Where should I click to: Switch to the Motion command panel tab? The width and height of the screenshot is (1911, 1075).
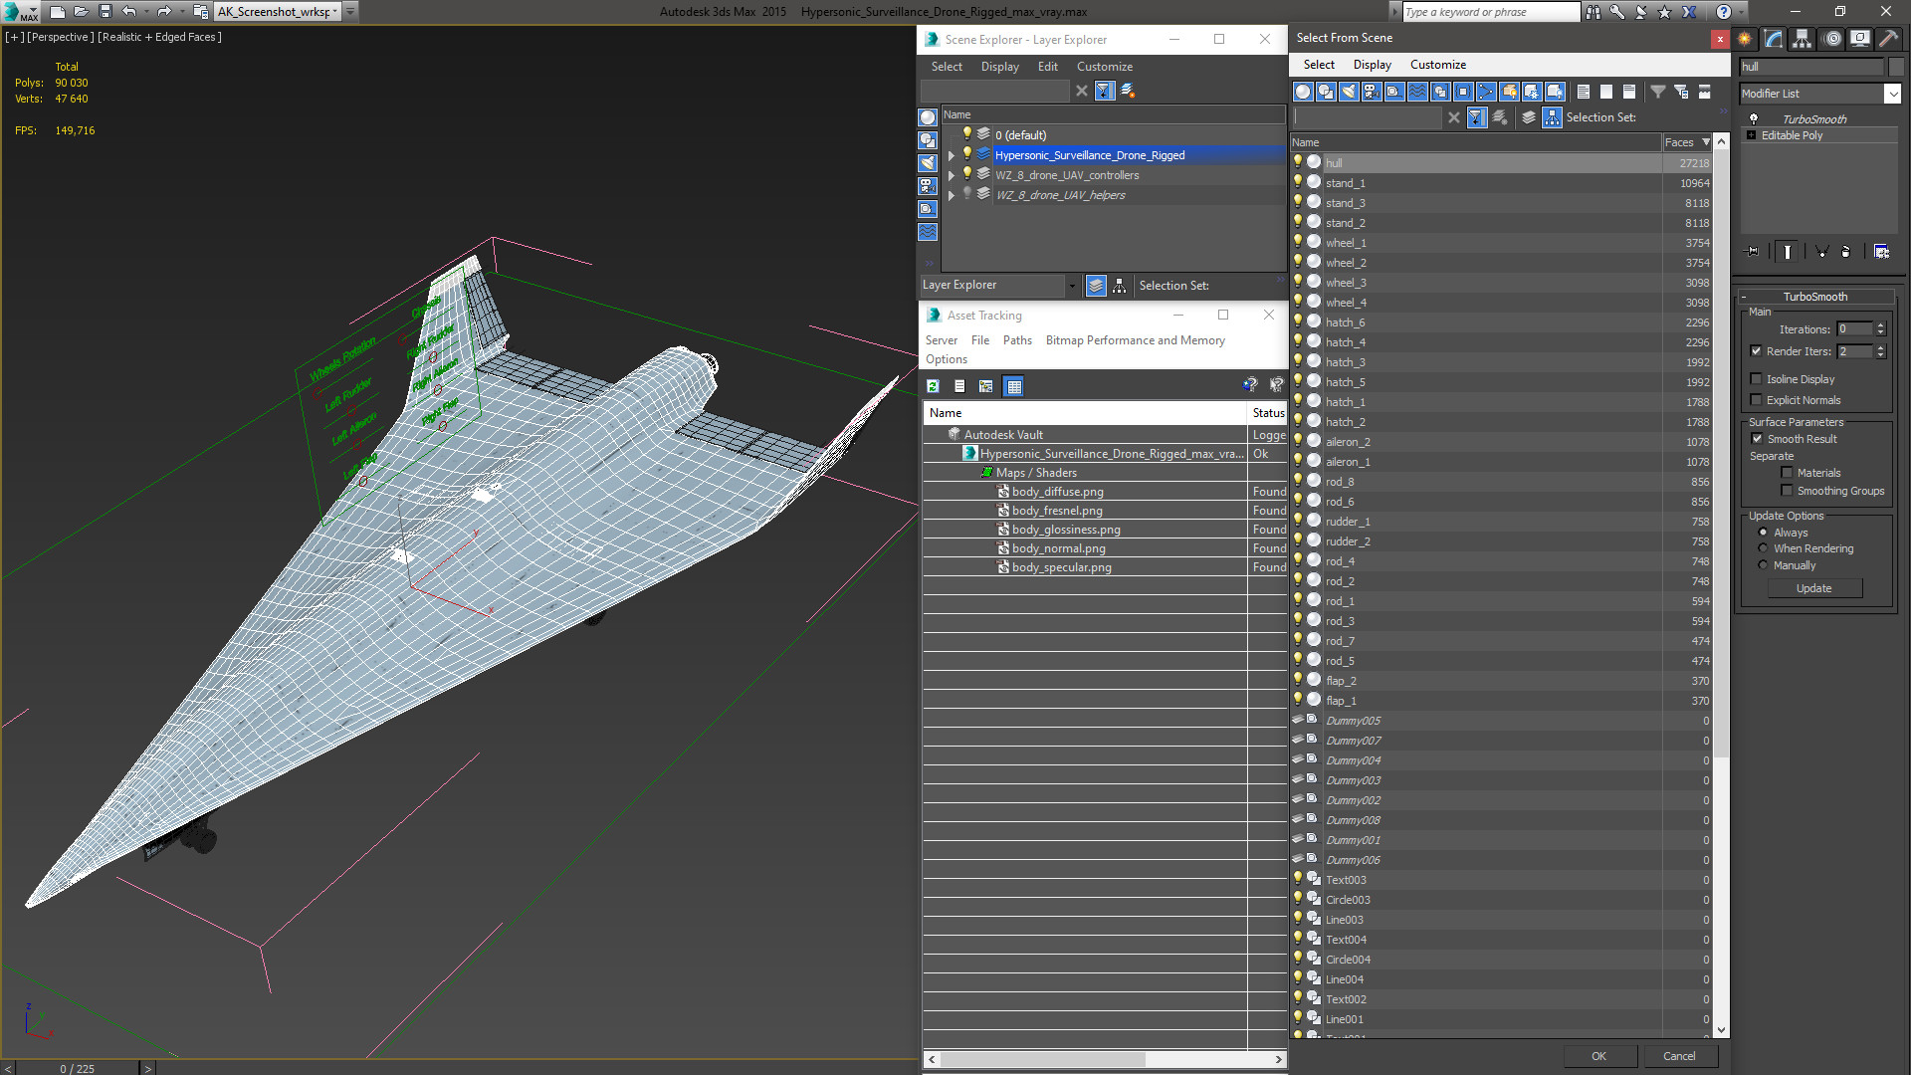pyautogui.click(x=1831, y=39)
